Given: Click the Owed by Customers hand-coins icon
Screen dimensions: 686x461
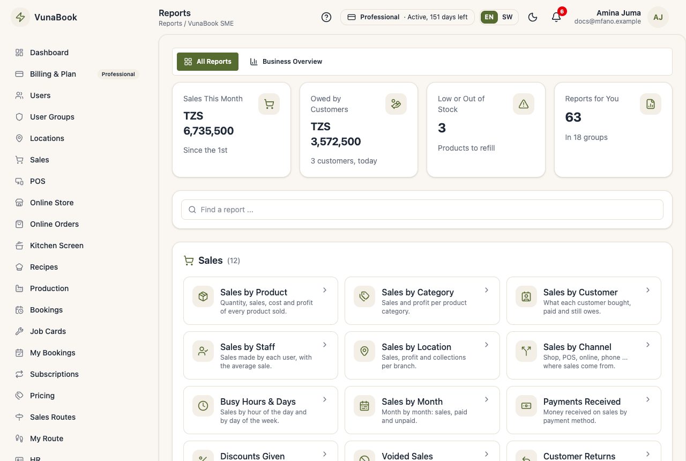Looking at the screenshot, I should [x=396, y=104].
